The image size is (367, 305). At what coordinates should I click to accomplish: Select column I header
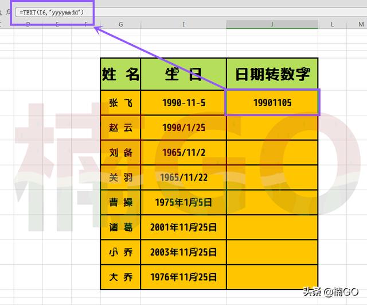pos(183,24)
